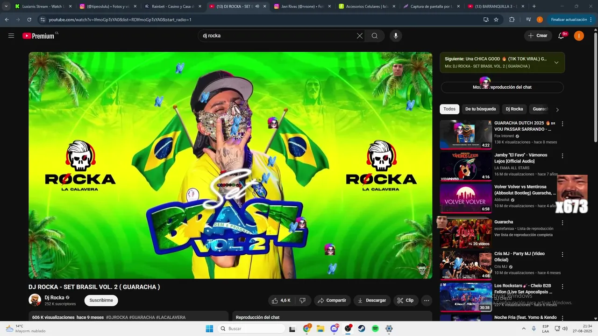Open browser extensions puzzle icon

tap(512, 20)
